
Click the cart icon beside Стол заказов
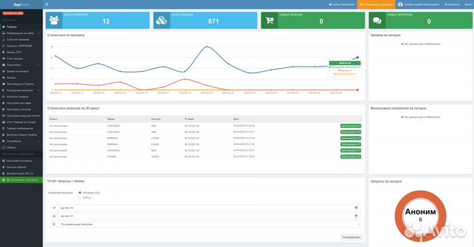(4, 59)
